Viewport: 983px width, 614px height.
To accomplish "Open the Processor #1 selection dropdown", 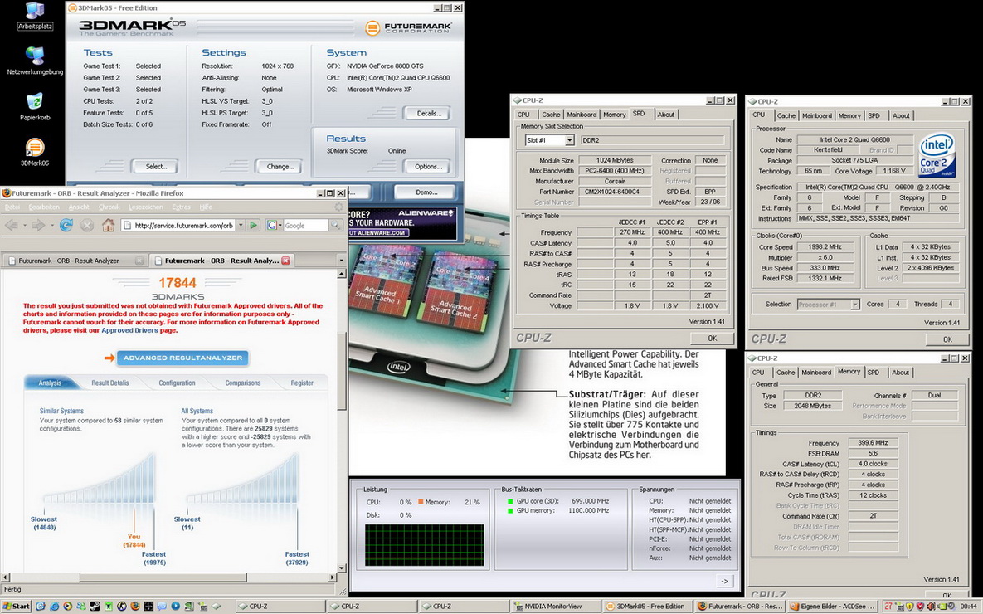I will [x=854, y=305].
